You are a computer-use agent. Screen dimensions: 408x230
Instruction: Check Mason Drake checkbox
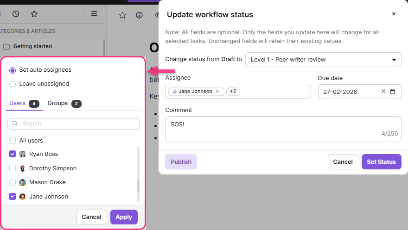click(13, 182)
